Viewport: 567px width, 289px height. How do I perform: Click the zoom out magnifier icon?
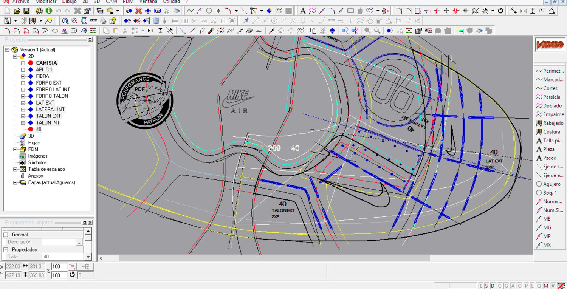pos(74,20)
